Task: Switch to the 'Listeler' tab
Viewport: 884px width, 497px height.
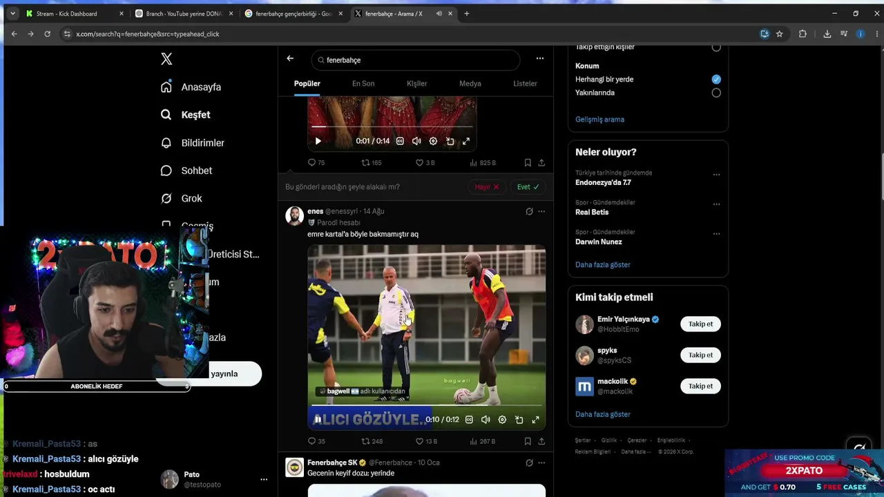Action: coord(525,84)
